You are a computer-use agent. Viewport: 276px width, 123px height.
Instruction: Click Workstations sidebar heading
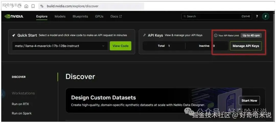[x=23, y=93]
